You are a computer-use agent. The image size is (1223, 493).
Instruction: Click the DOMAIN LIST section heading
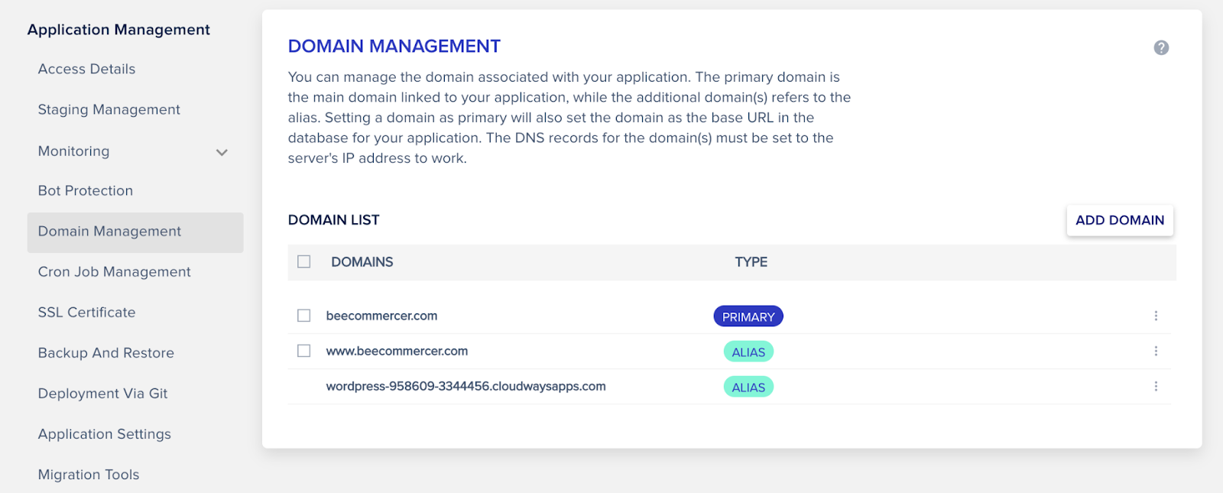point(334,220)
